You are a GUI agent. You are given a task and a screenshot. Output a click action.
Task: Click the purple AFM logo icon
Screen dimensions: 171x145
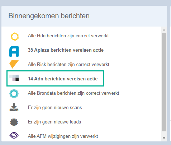pos(14,135)
